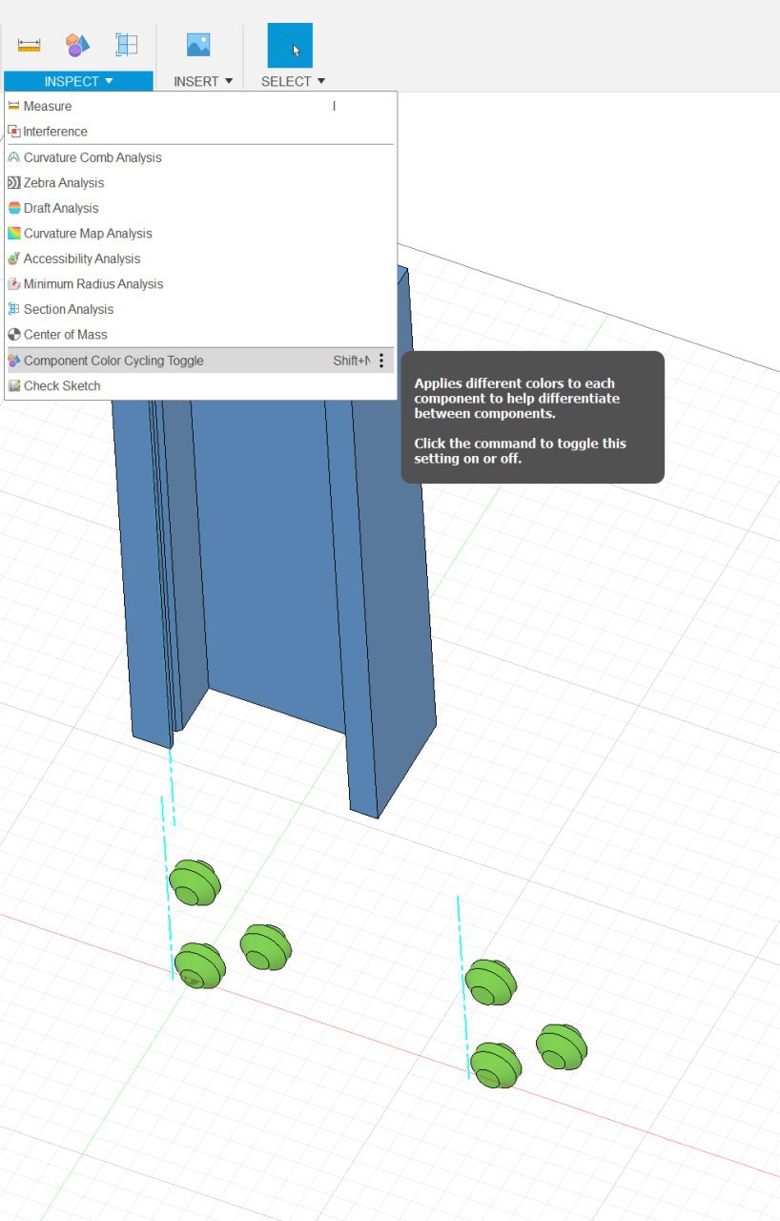Click the Select cursor tool icon
Image resolution: width=780 pixels, height=1221 pixels.
(290, 45)
